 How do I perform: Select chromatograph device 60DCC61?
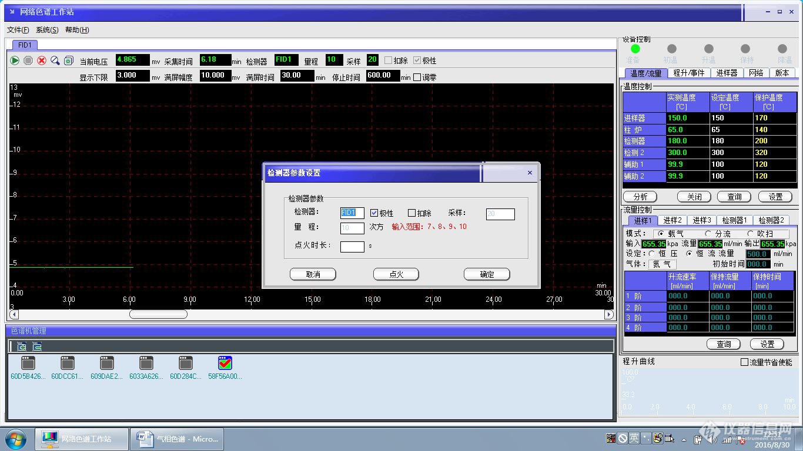tap(67, 368)
